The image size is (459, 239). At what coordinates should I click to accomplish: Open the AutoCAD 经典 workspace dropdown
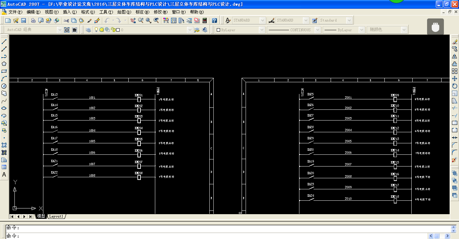tap(60, 30)
